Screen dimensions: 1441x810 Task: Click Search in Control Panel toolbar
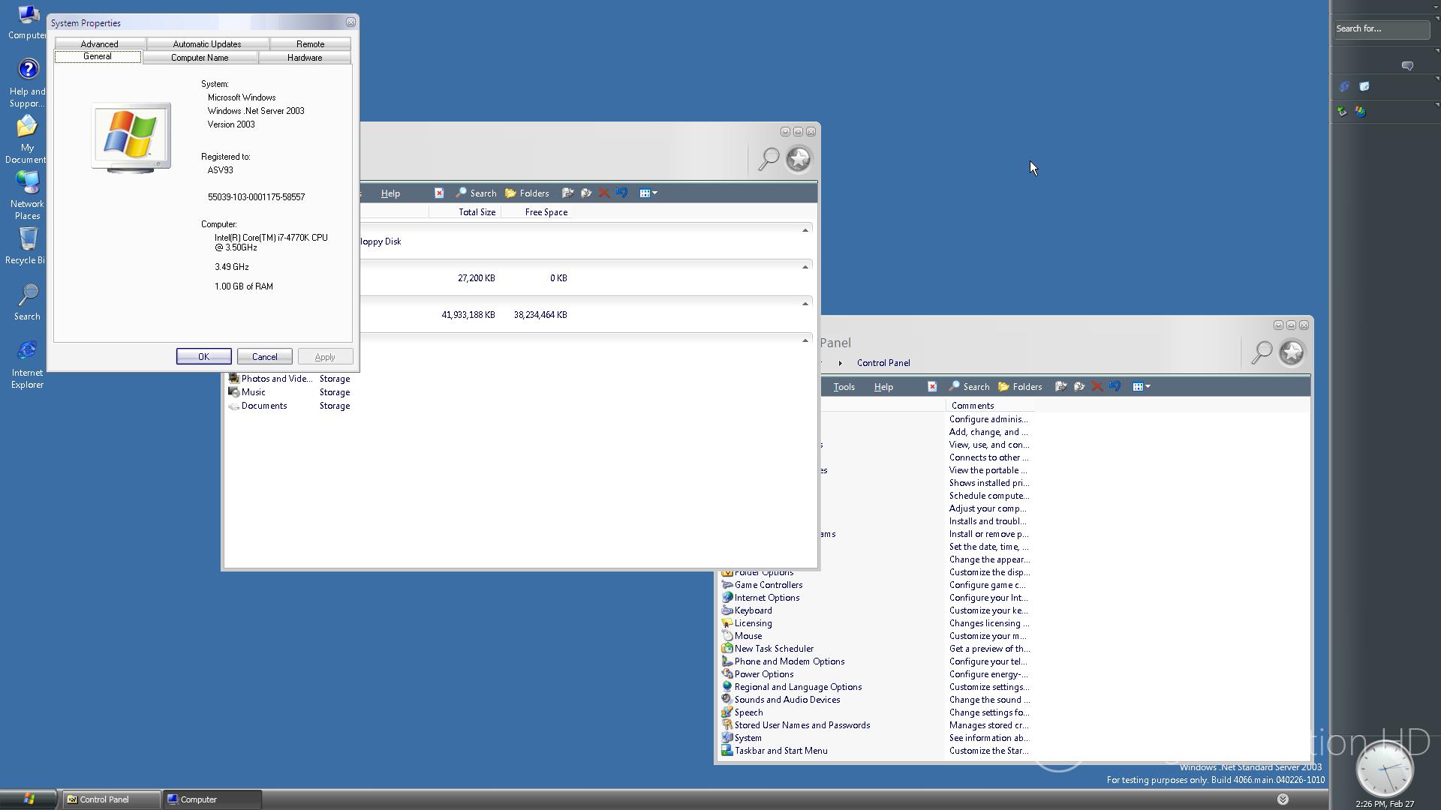tap(969, 387)
